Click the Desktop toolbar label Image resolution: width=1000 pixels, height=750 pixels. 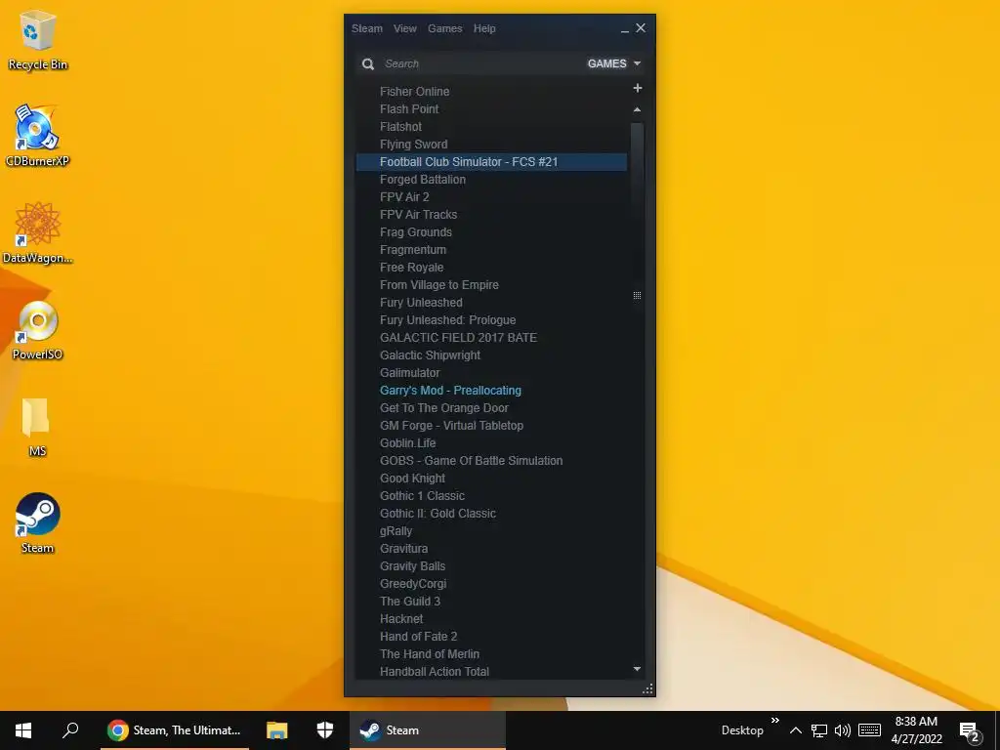742,730
